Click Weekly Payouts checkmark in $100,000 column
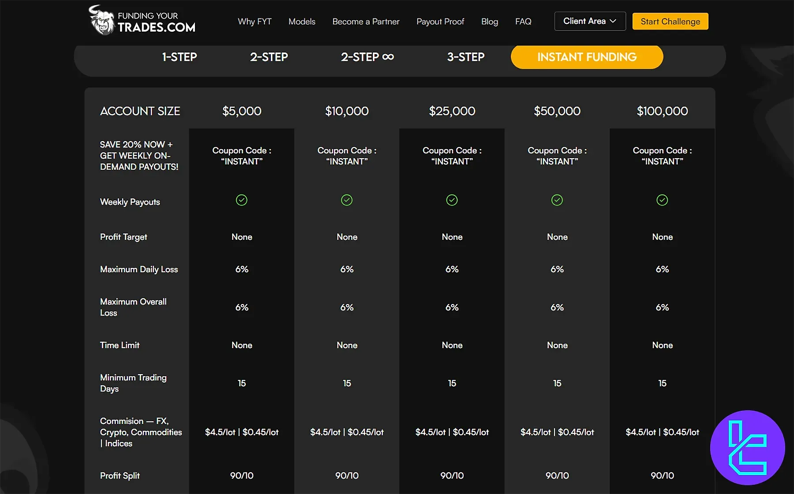794x494 pixels. click(662, 200)
